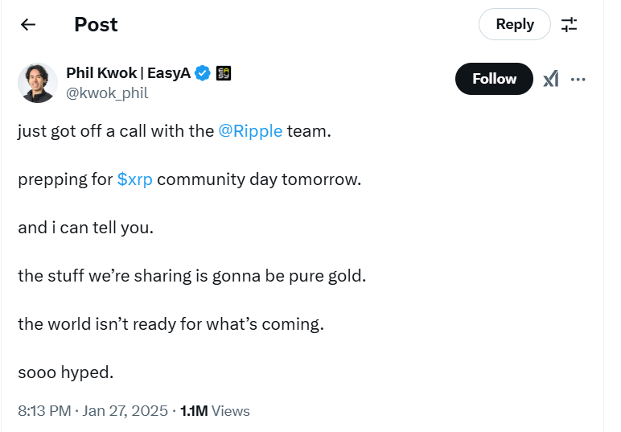The image size is (621, 432).
Task: Click Phil Kwok's profile avatar
Action: 38,83
